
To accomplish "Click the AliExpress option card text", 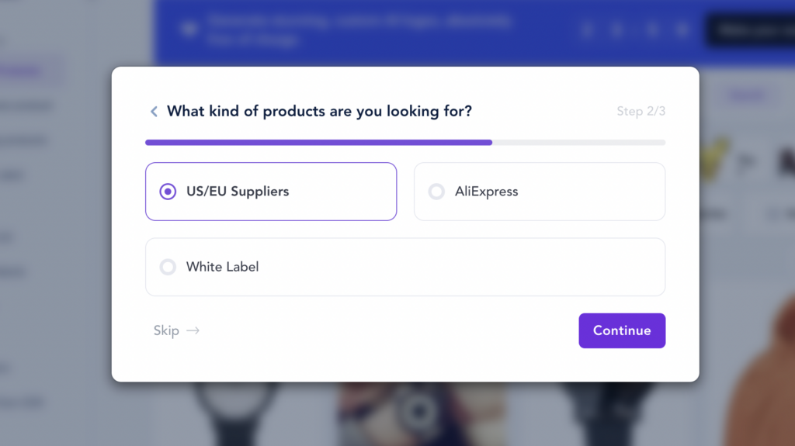I will pyautogui.click(x=486, y=192).
